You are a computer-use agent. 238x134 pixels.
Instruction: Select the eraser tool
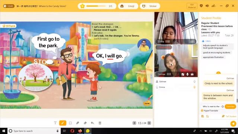point(85,123)
